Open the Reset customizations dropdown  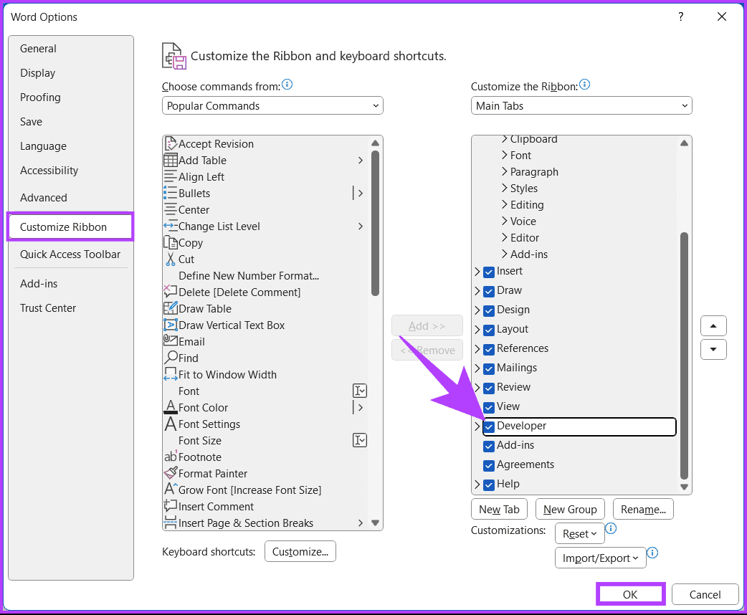coord(580,533)
